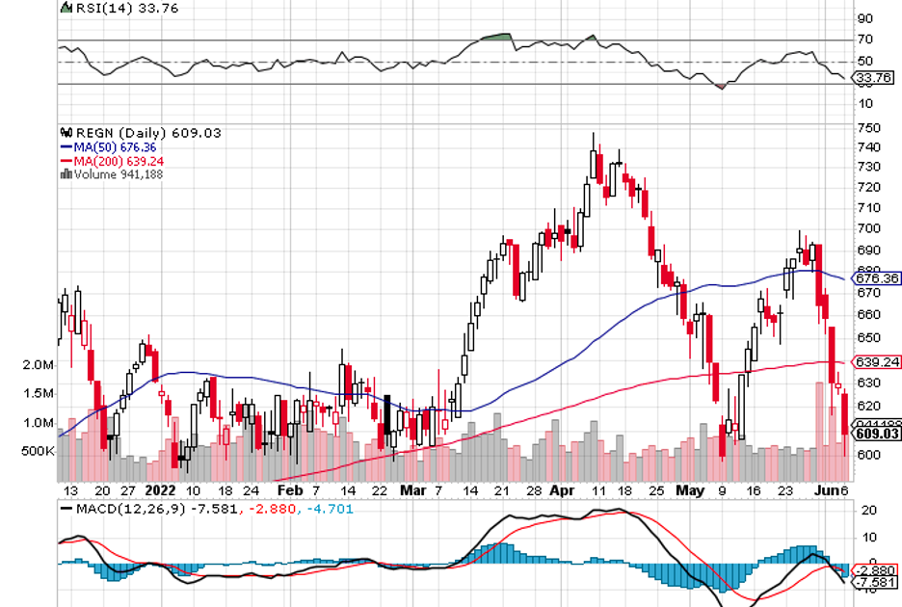
Task: Select the MA(200) 639.24 legend text
Action: [119, 162]
